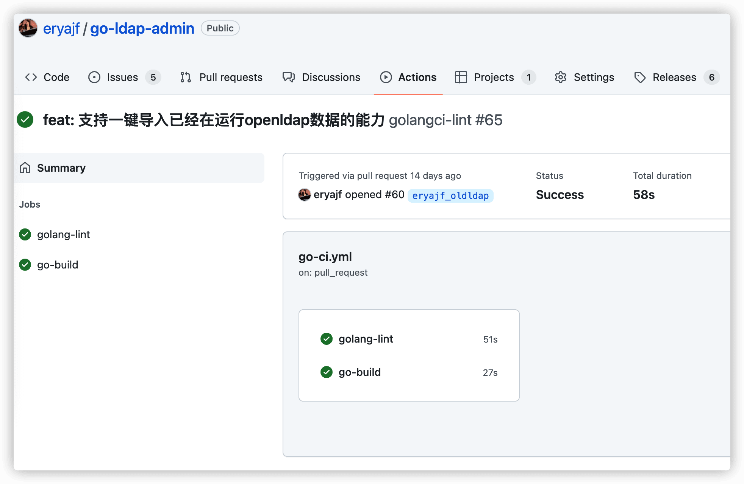Click the Code angle-brackets icon
This screenshot has width=744, height=484.
pyautogui.click(x=31, y=77)
